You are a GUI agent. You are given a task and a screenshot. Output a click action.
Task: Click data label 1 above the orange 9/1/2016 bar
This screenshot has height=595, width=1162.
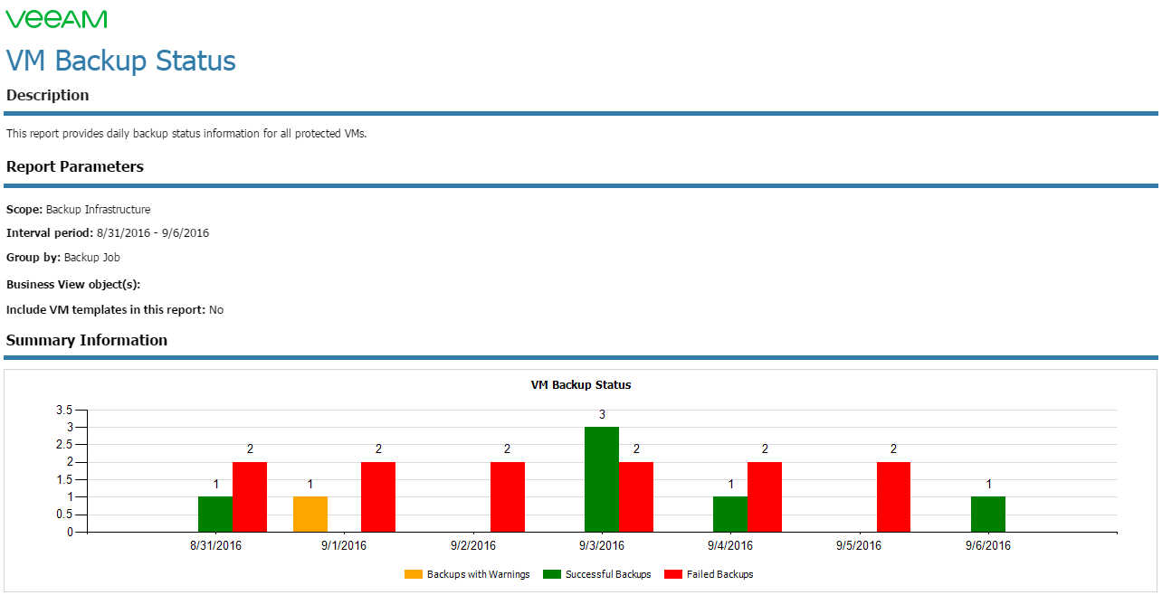pyautogui.click(x=310, y=485)
